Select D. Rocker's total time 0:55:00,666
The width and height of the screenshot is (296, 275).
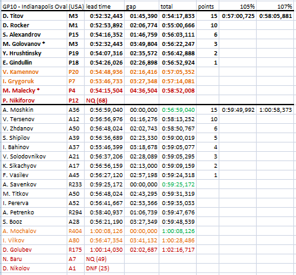pos(178,25)
